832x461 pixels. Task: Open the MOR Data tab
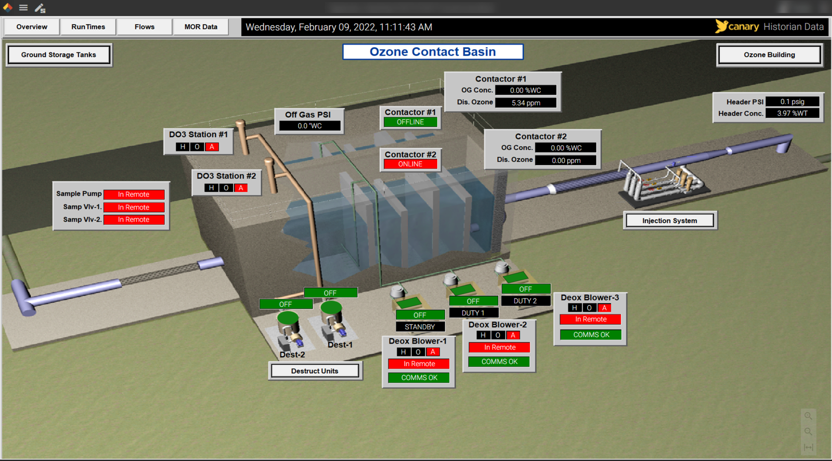201,27
